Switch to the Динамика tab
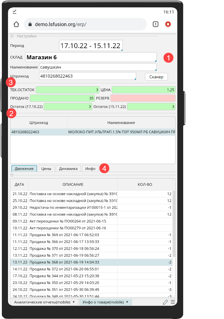The width and height of the screenshot is (224, 319). click(68, 169)
